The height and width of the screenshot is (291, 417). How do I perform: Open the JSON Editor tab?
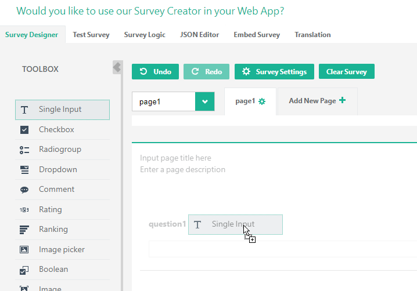tap(199, 35)
